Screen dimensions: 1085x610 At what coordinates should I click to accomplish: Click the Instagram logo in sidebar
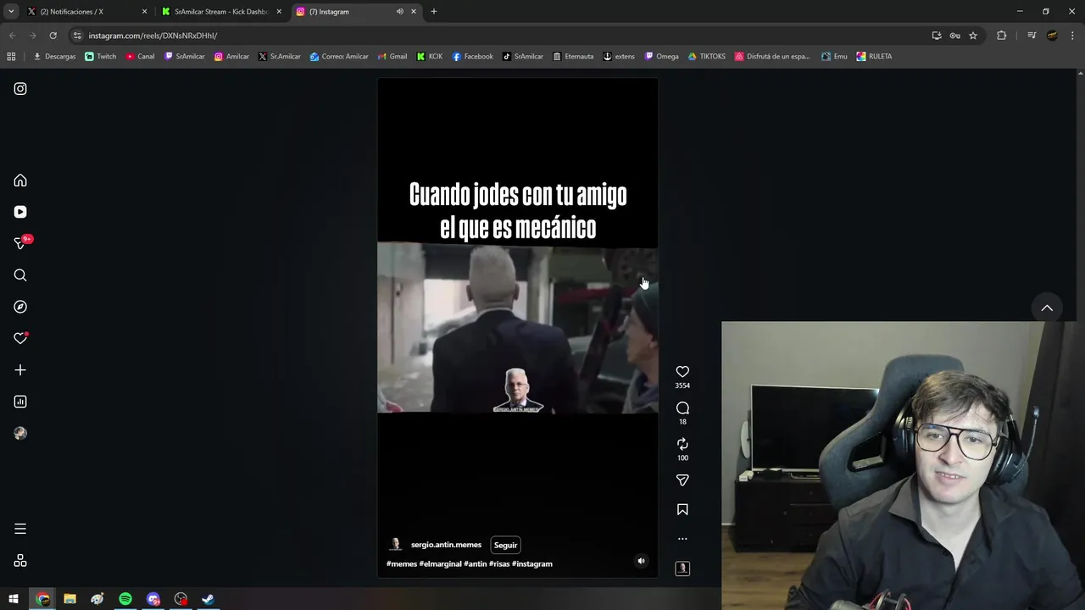click(x=20, y=89)
